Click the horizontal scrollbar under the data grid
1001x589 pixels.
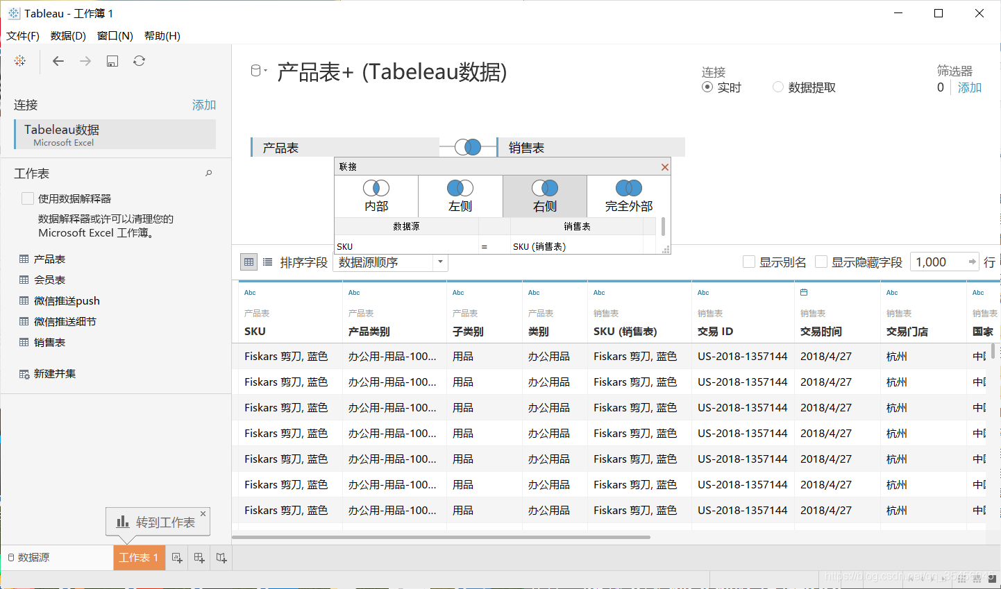coord(441,537)
